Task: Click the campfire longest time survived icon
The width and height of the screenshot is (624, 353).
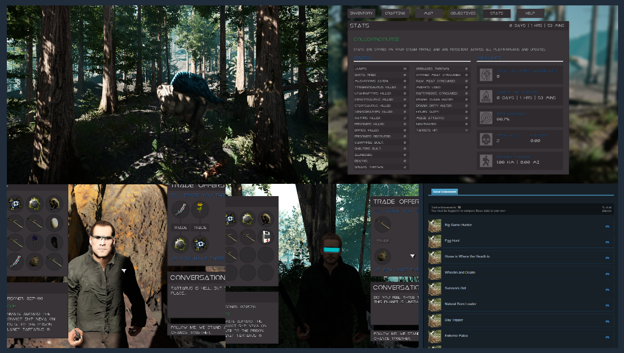Action: [486, 96]
